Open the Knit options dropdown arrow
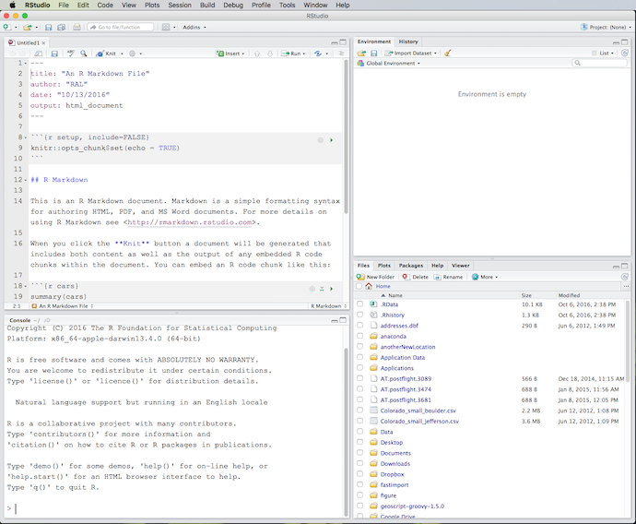Viewport: 636px width, 524px height. (122, 54)
